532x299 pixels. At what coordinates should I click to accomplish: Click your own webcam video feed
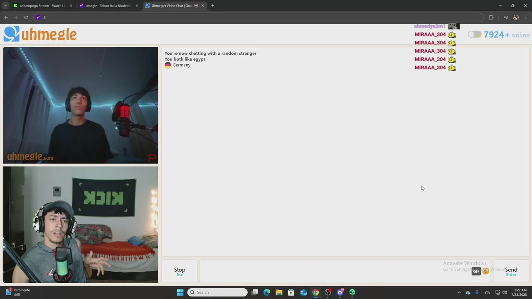point(81,225)
